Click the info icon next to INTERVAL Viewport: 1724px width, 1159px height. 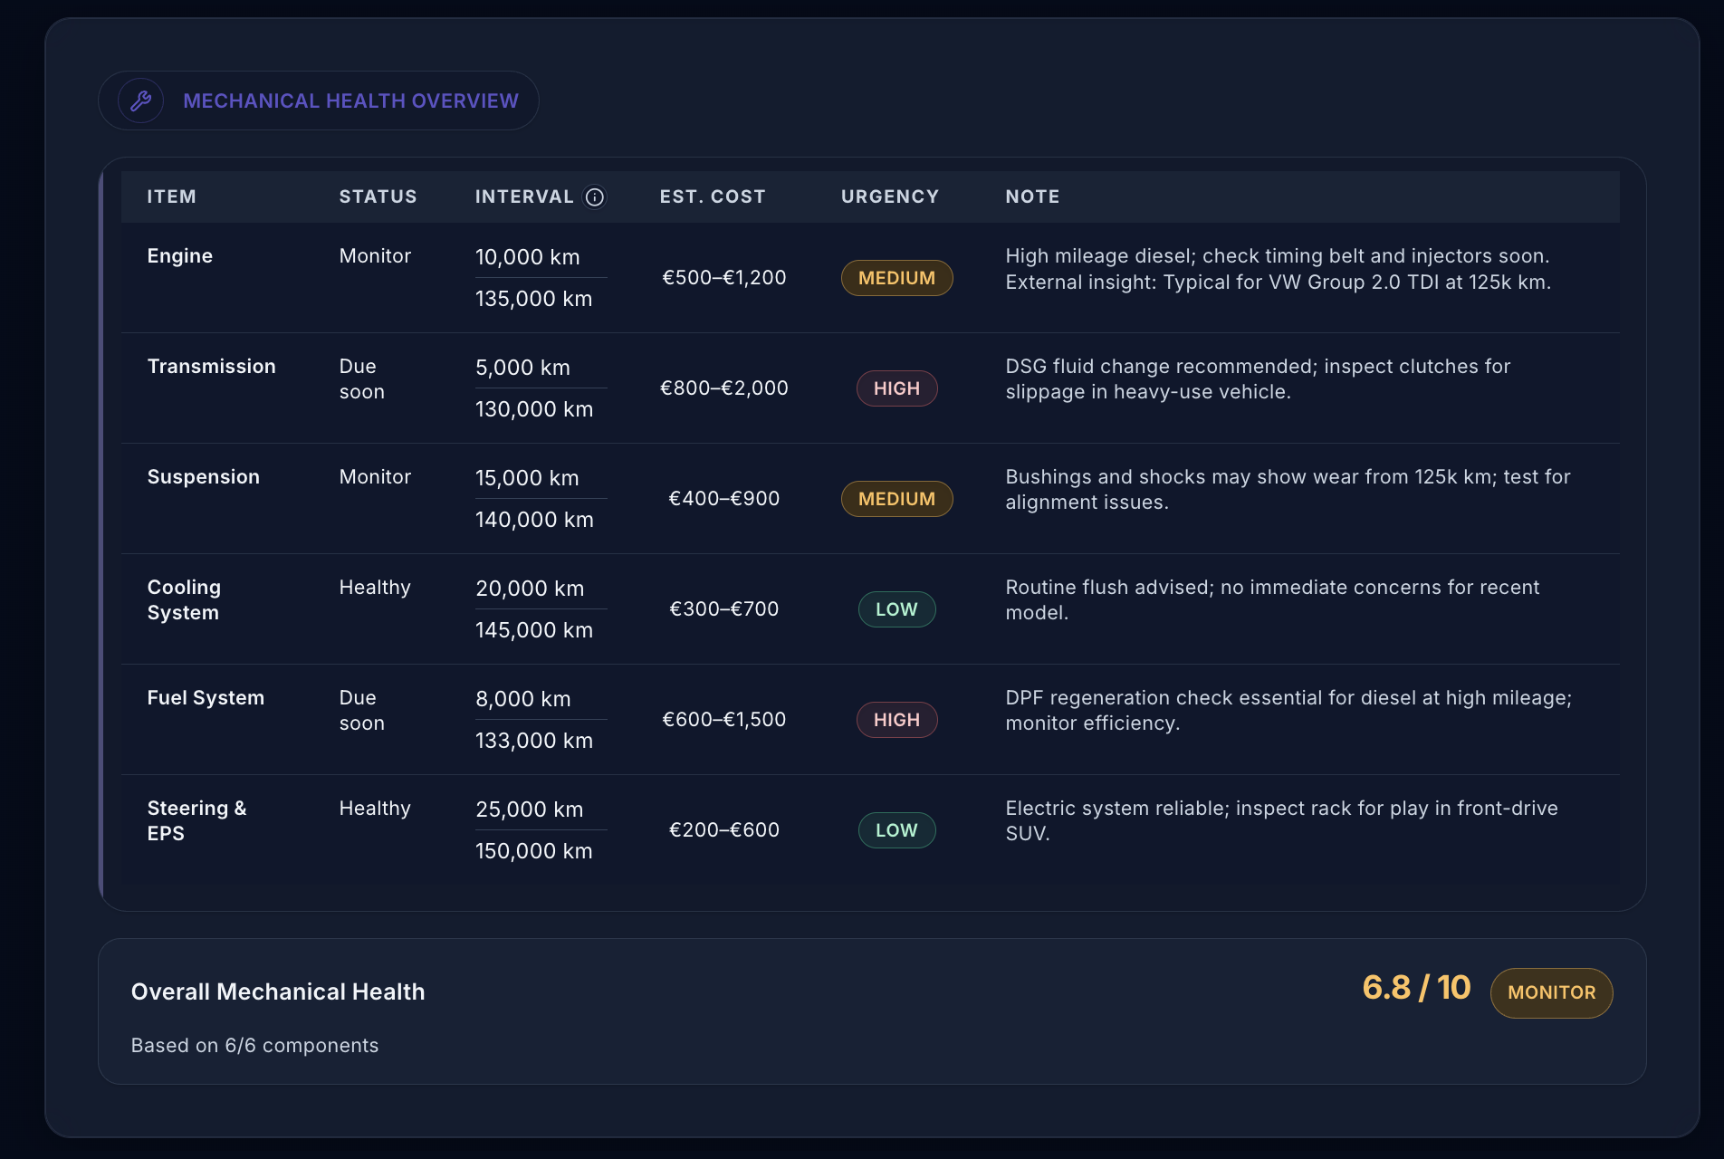coord(595,197)
